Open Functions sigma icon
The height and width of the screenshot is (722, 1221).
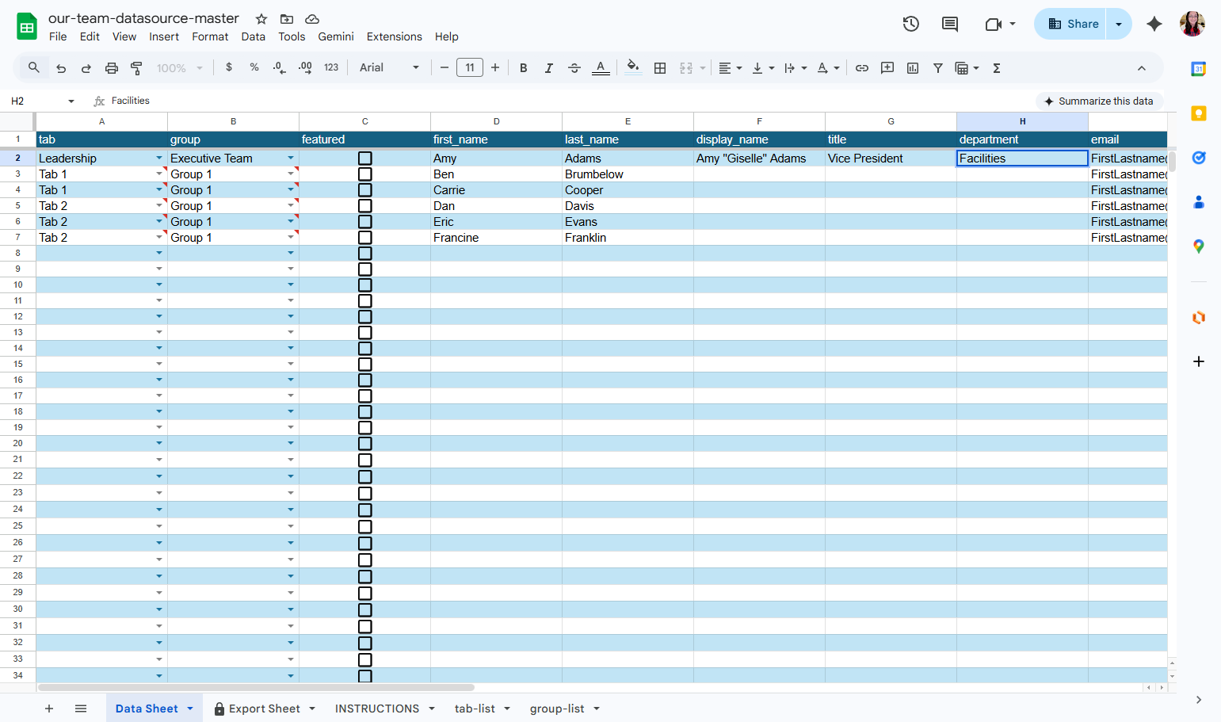[997, 68]
